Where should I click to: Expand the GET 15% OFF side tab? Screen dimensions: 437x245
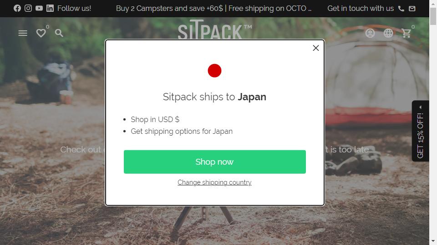pyautogui.click(x=421, y=131)
